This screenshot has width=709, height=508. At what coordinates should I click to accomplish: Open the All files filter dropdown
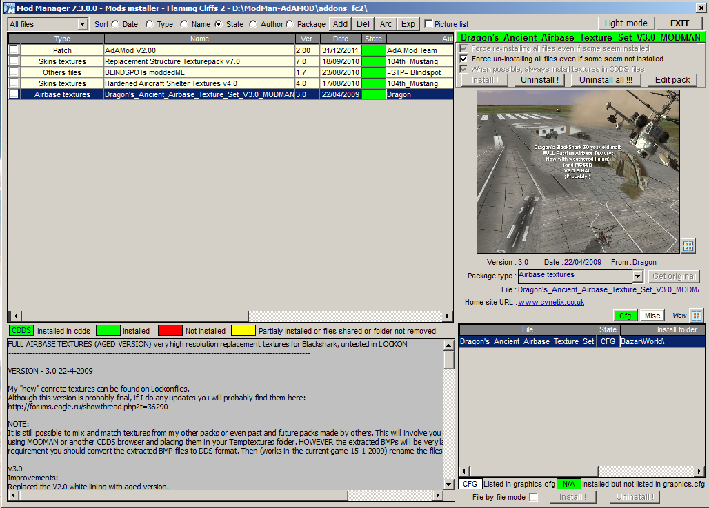(82, 24)
